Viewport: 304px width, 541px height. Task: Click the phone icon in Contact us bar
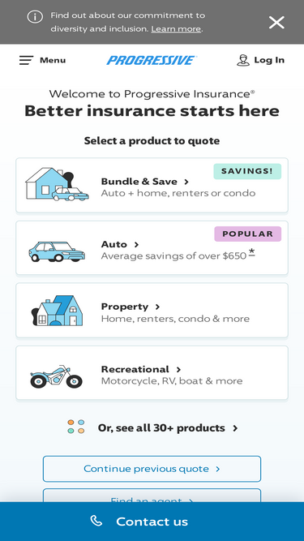tap(96, 521)
